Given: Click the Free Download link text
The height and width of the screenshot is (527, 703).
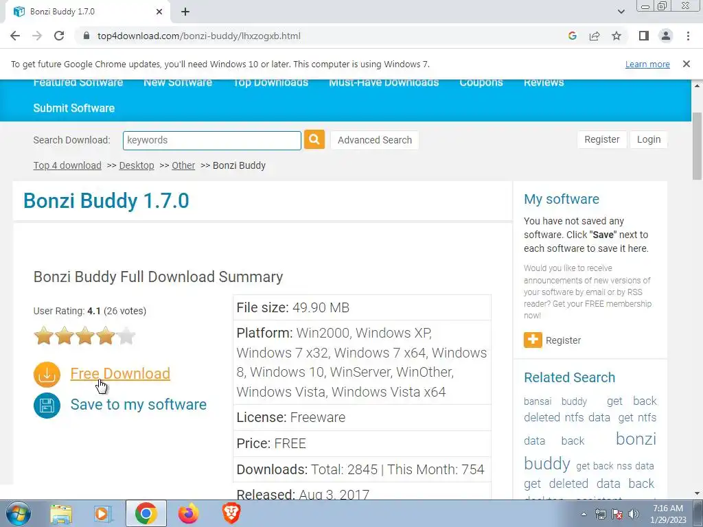Looking at the screenshot, I should (120, 374).
